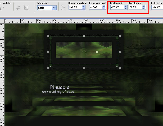The height and width of the screenshot is (126, 163).
Task: Increase Punto centrale Y with up arrow
Action: tap(104, 6)
